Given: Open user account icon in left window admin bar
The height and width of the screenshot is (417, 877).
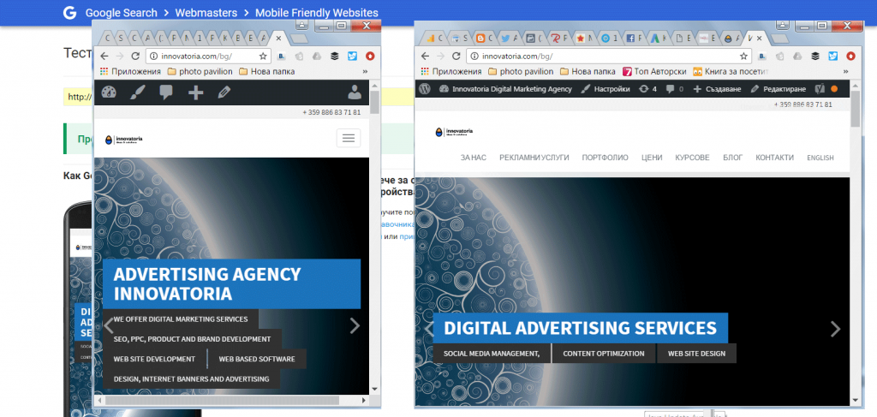Looking at the screenshot, I should [355, 92].
